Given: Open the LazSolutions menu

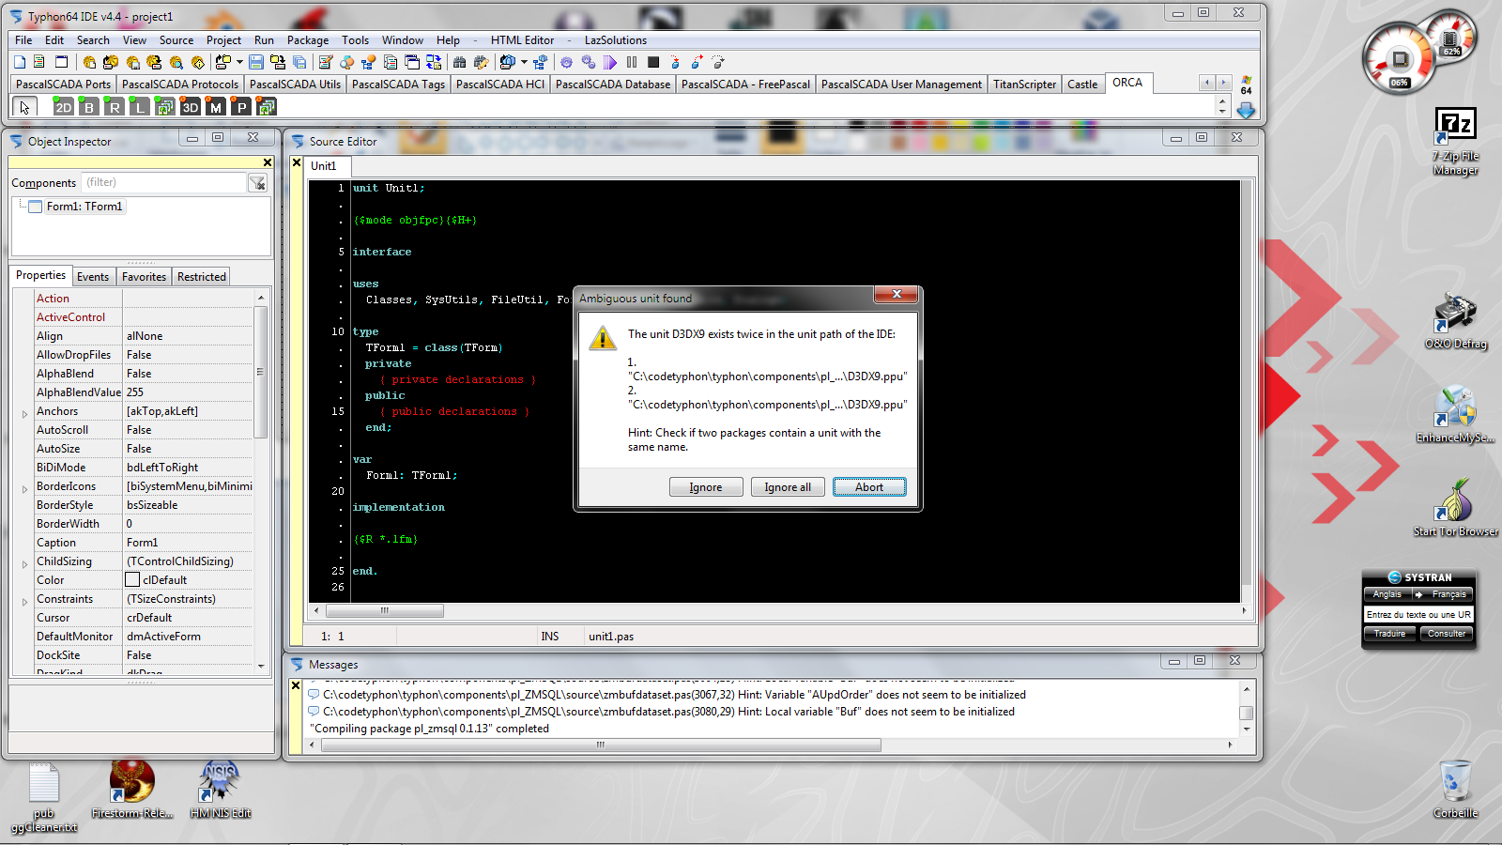Looking at the screenshot, I should 615,40.
